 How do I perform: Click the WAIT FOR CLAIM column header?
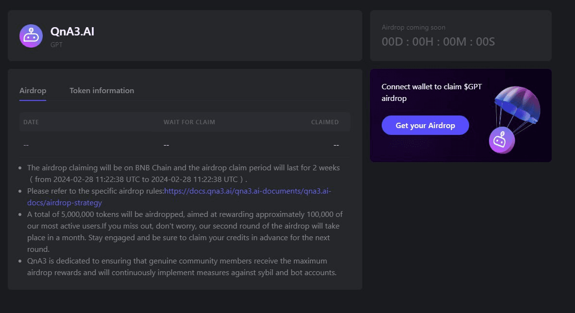click(x=189, y=122)
